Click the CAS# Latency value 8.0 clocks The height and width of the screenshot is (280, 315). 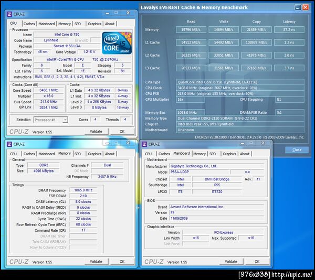coord(83,201)
